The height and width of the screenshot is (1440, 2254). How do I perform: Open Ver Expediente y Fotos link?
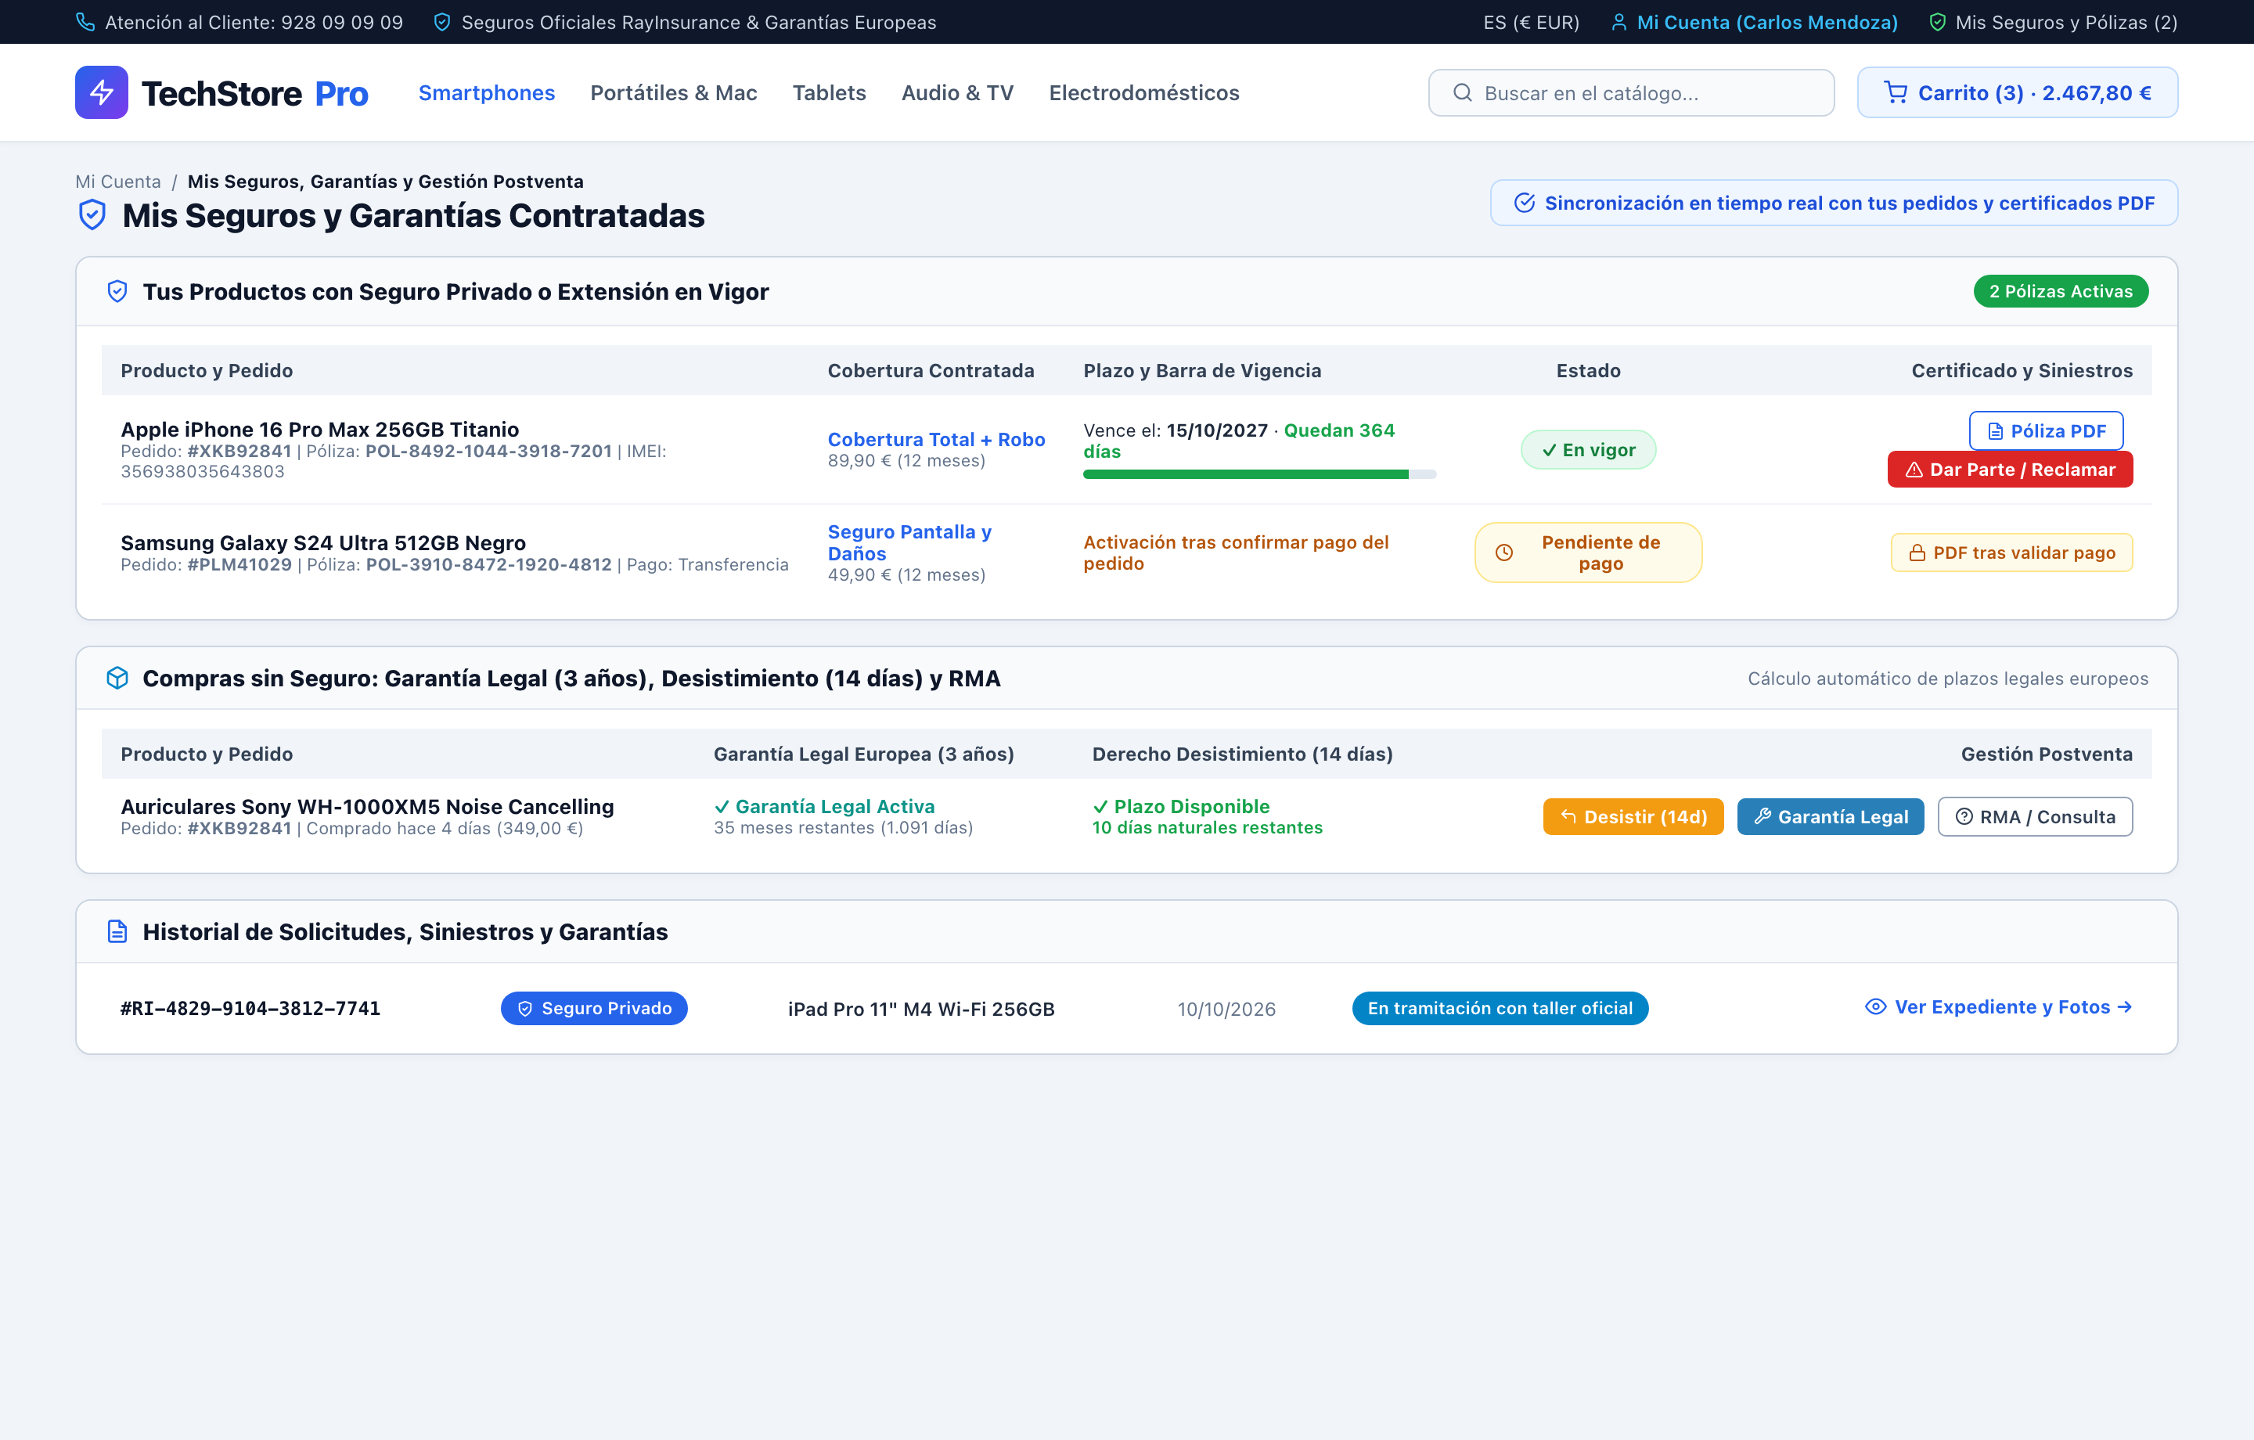[1998, 1006]
